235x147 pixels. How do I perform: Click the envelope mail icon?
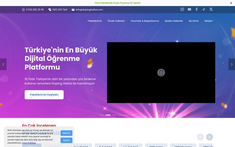coord(73,9)
